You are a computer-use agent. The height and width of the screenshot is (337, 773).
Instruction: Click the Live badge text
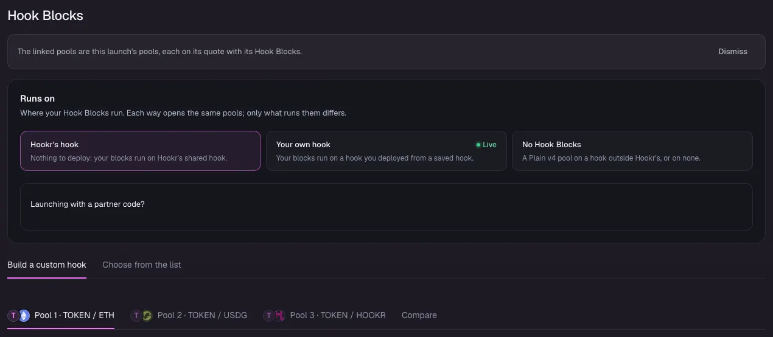(x=490, y=145)
